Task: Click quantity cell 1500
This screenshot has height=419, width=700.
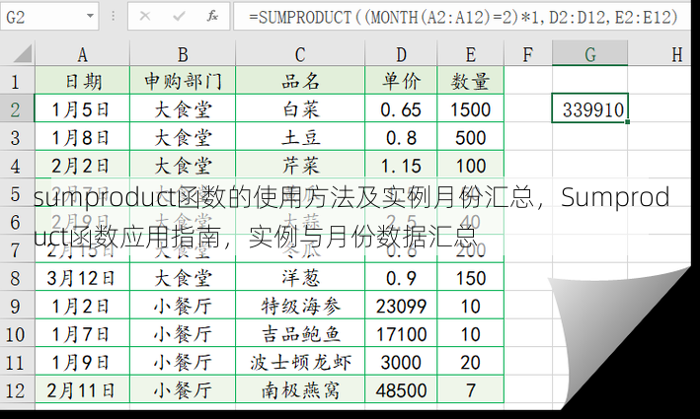Action: [471, 108]
